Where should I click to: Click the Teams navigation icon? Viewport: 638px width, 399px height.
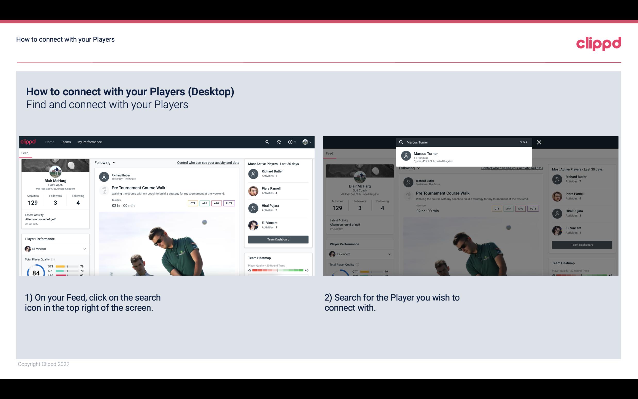65,142
